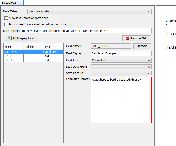
Task: Click the Remove Field button
Action: click(137, 38)
